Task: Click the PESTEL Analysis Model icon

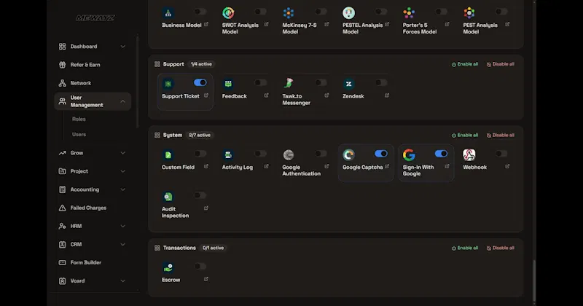Action: (x=349, y=13)
